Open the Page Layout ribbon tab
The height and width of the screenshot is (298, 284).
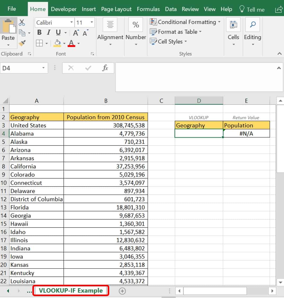pos(116,9)
